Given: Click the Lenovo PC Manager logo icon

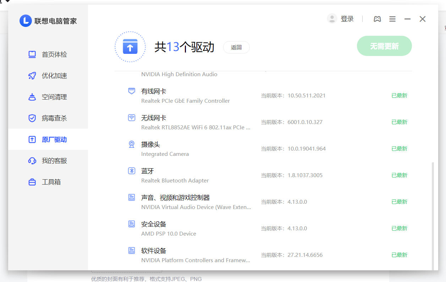Looking at the screenshot, I should [x=26, y=21].
